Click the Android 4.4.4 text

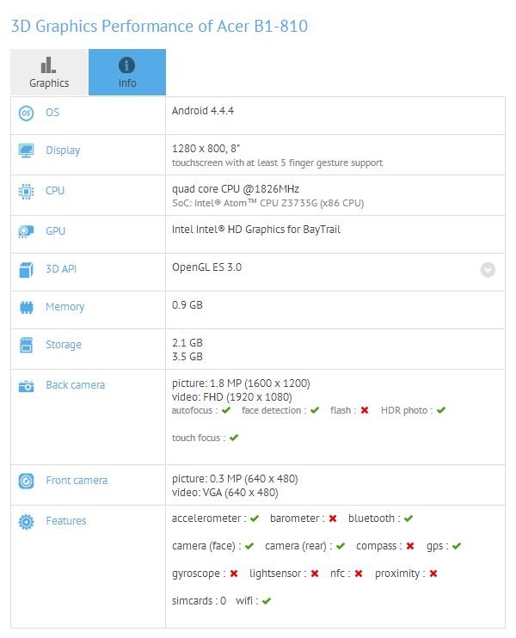click(x=203, y=111)
